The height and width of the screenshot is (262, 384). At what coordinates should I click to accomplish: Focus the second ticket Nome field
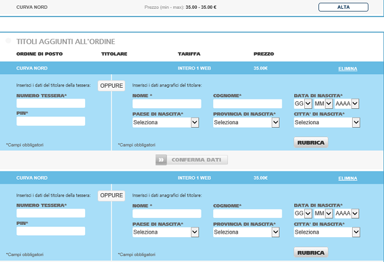click(x=167, y=213)
